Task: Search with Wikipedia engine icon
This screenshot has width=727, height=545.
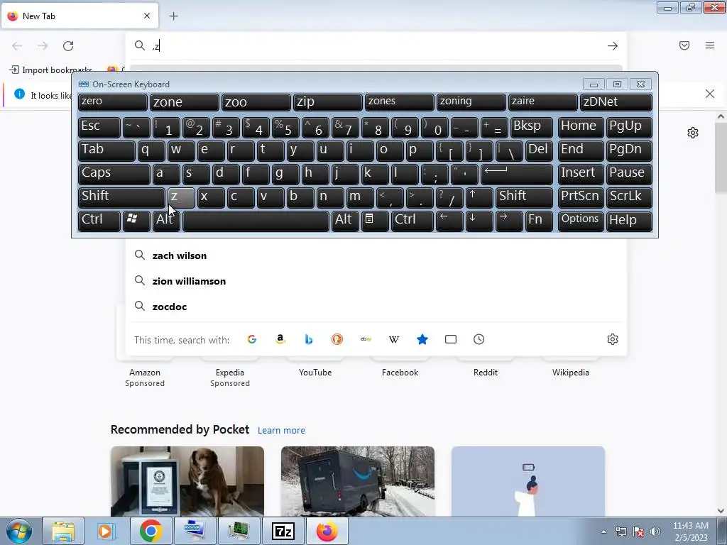Action: 393,339
